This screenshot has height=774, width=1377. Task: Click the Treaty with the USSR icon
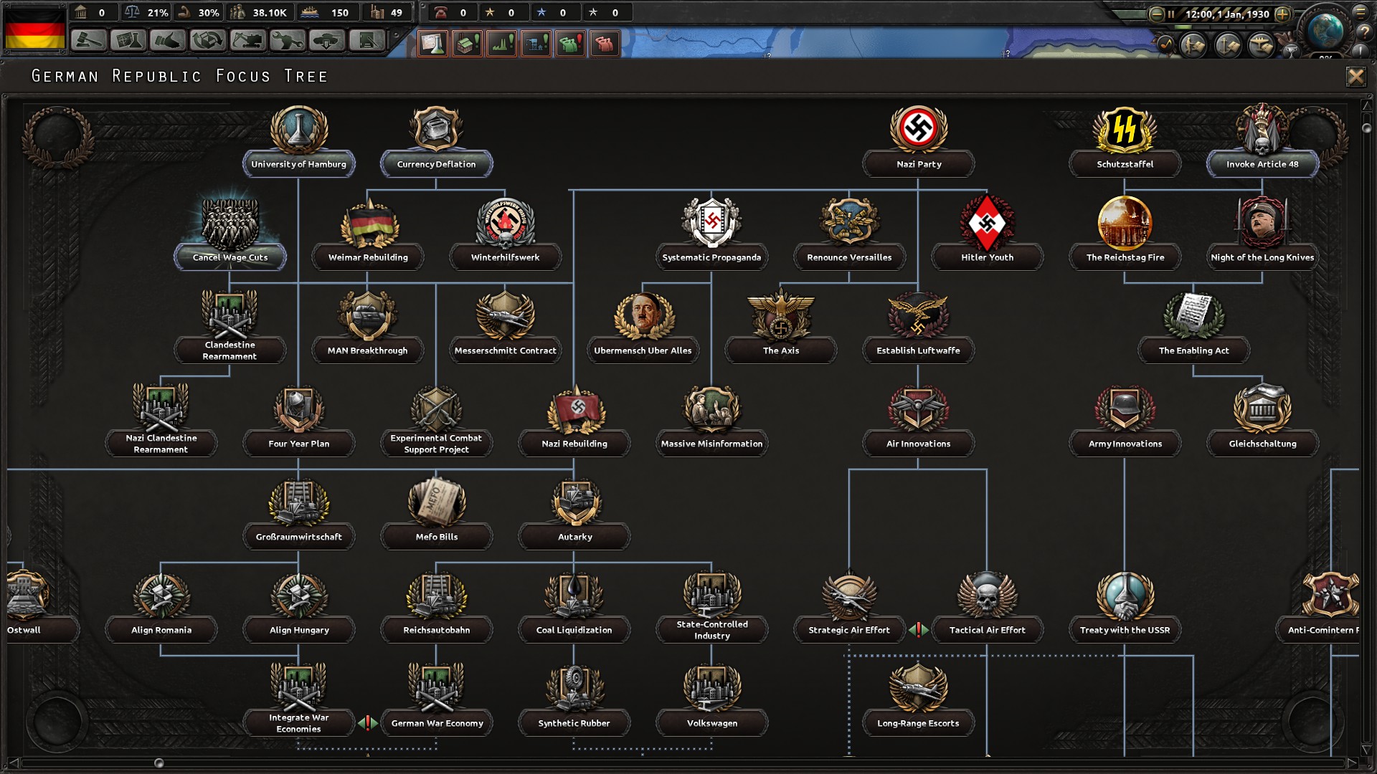click(1125, 595)
